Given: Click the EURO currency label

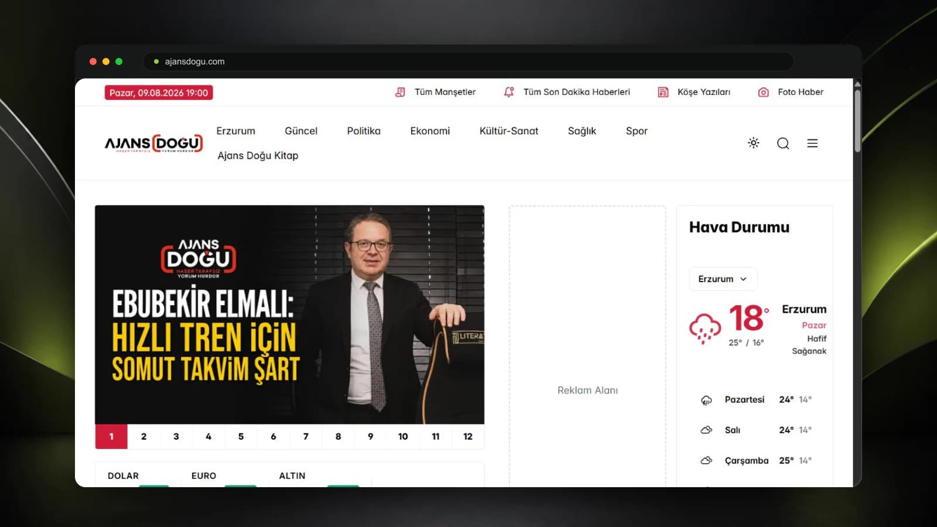Looking at the screenshot, I should (x=204, y=476).
